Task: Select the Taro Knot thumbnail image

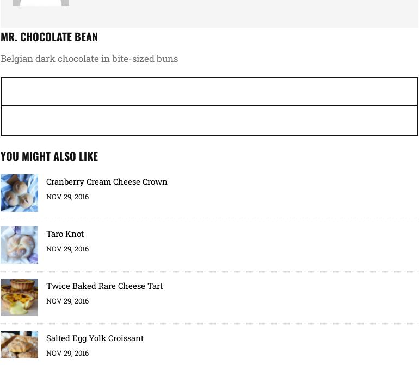Action: [19, 245]
